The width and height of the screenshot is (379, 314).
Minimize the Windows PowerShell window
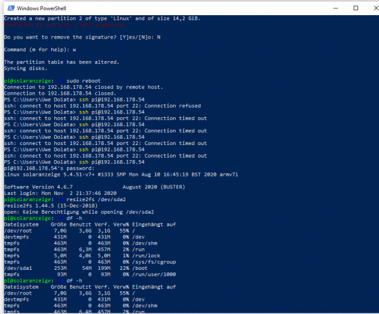point(332,8)
